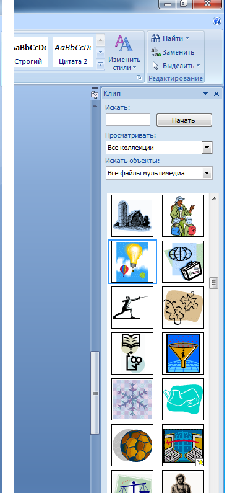The height and width of the screenshot is (493, 227).
Task: Open the Выделить dropdown arrow
Action: coord(198,66)
